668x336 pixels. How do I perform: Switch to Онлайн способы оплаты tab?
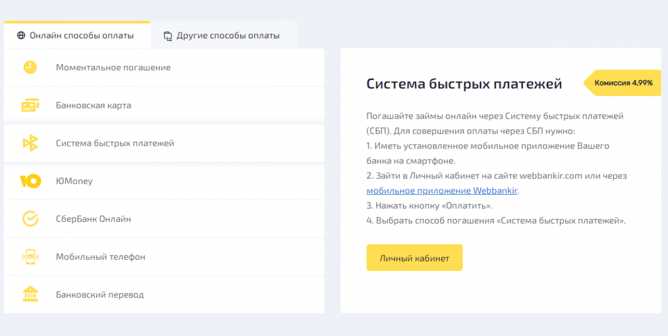coord(77,36)
